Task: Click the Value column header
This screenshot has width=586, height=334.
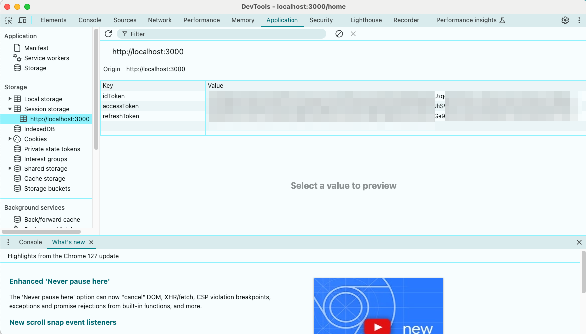Action: [x=396, y=86]
